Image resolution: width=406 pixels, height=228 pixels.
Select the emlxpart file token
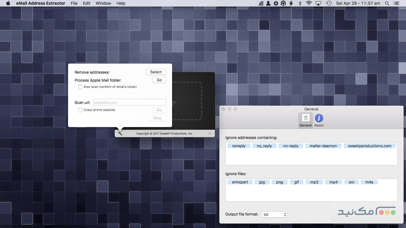(x=240, y=182)
